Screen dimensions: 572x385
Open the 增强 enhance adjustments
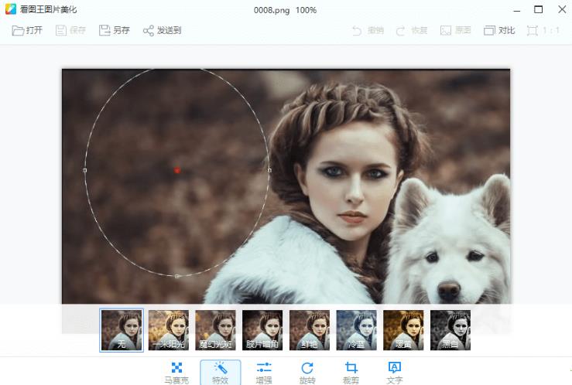pos(264,373)
